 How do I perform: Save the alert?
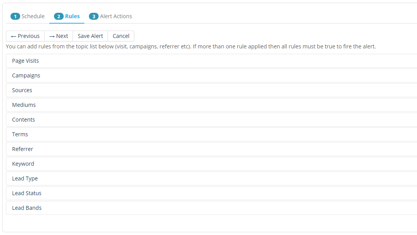click(x=90, y=36)
